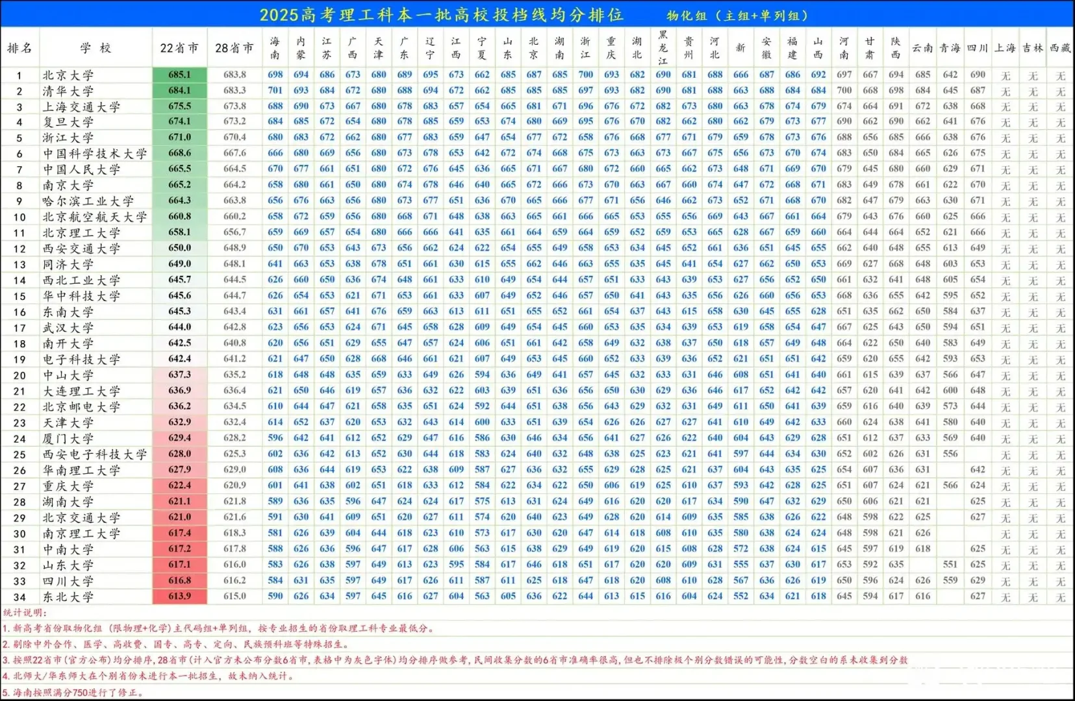This screenshot has width=1075, height=701.
Task: Select the school name "西安交通大学"
Action: [81, 249]
